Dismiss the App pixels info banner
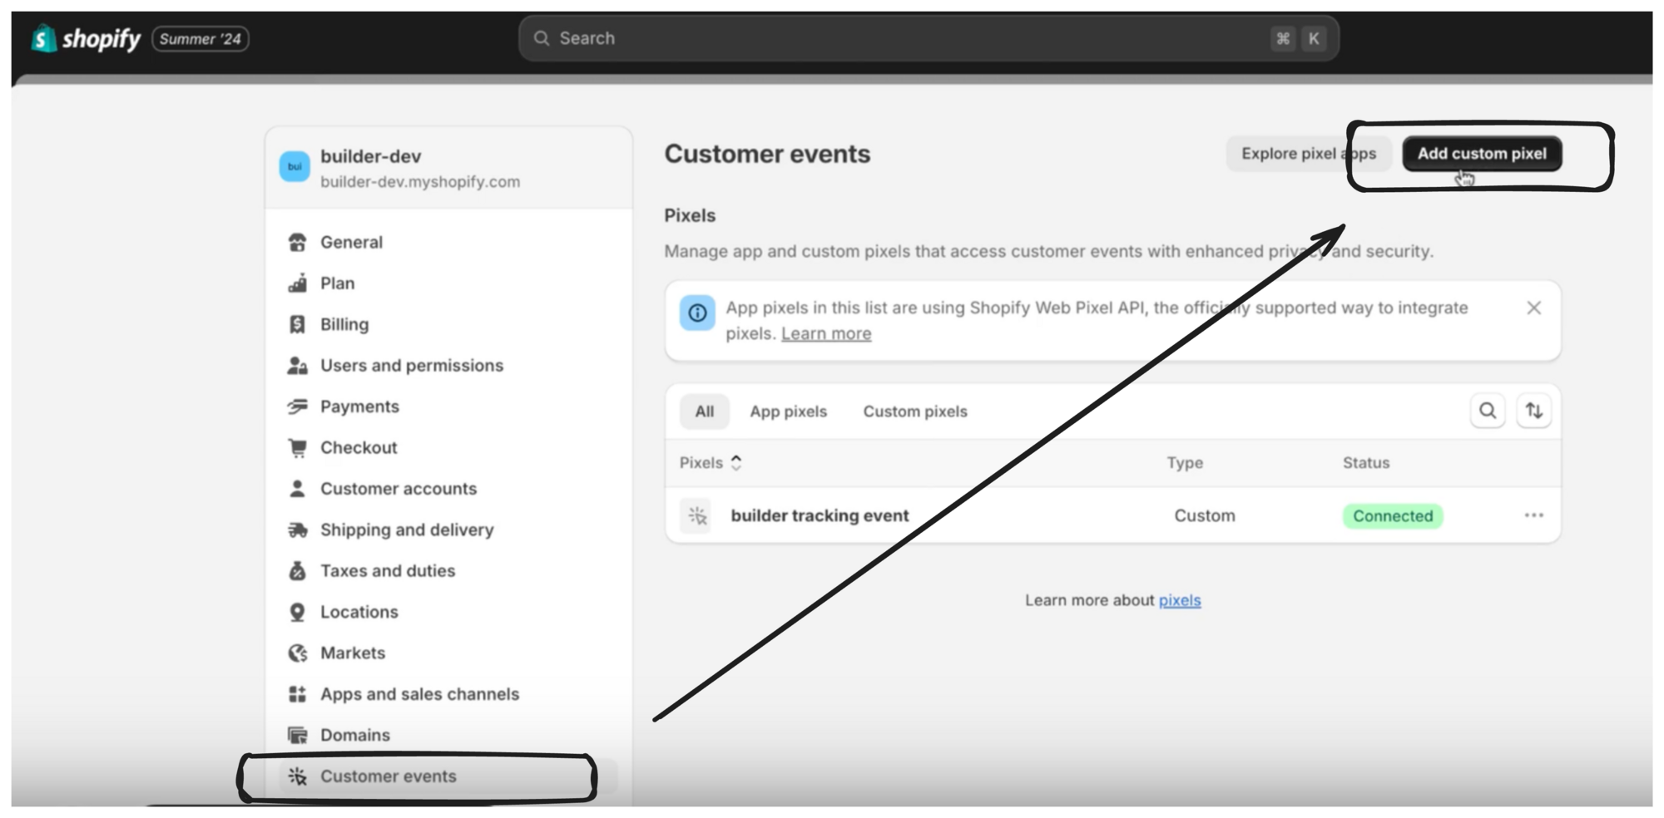Viewport: 1664px width, 818px height. click(x=1534, y=308)
